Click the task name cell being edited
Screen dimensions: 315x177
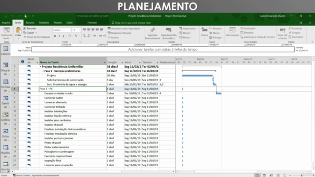[73, 88]
